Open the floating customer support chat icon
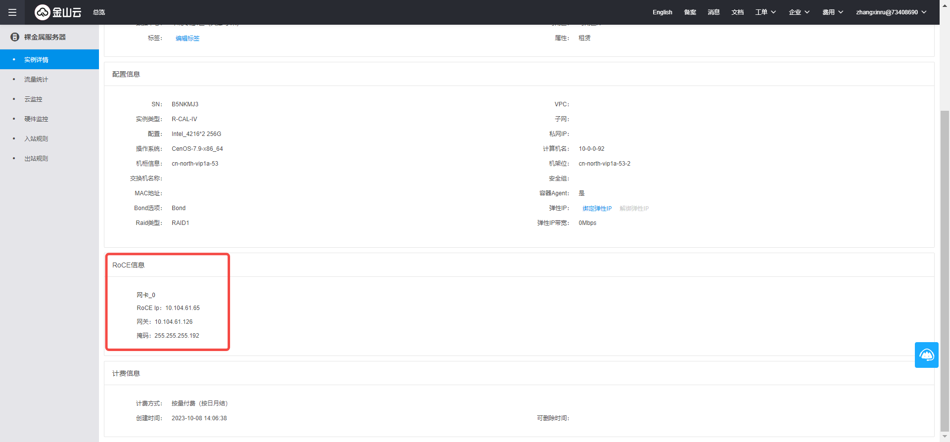This screenshot has height=442, width=950. [926, 355]
